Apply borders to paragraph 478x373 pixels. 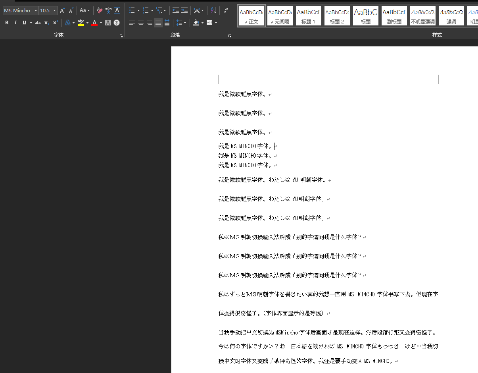(209, 23)
